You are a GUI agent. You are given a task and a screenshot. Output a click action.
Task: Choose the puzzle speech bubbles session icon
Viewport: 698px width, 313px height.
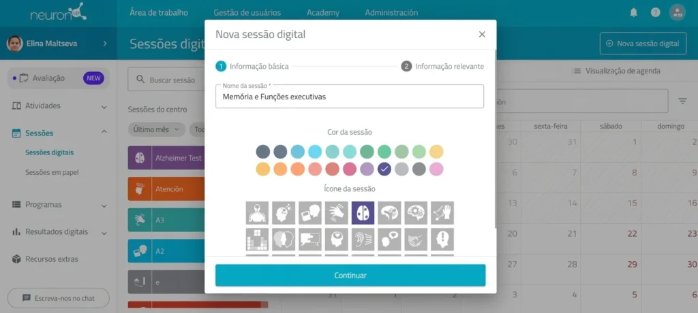[310, 240]
